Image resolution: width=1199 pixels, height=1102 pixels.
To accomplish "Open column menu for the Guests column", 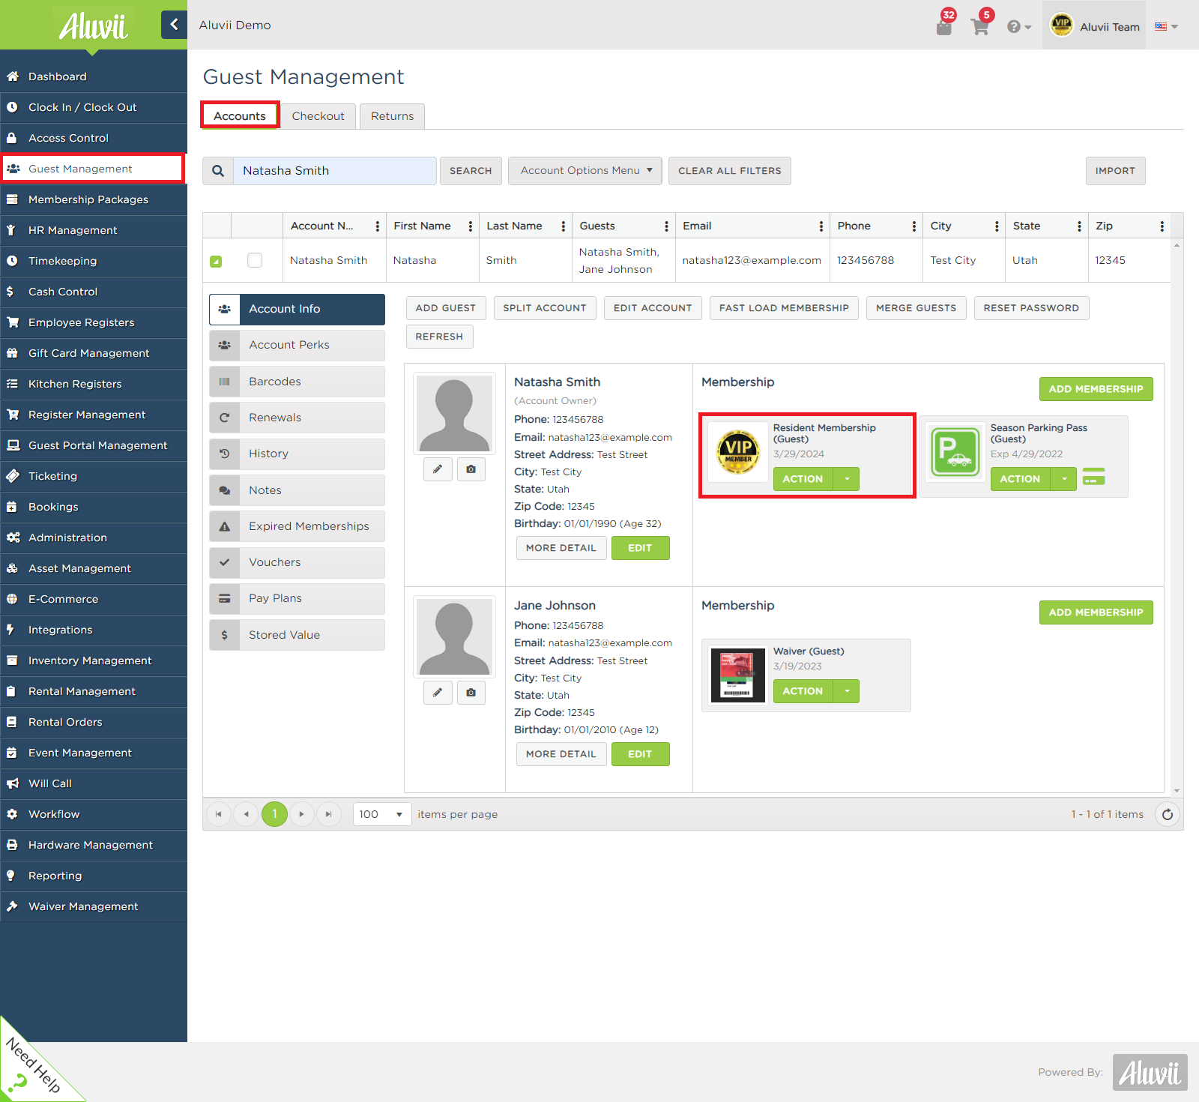I will point(666,226).
